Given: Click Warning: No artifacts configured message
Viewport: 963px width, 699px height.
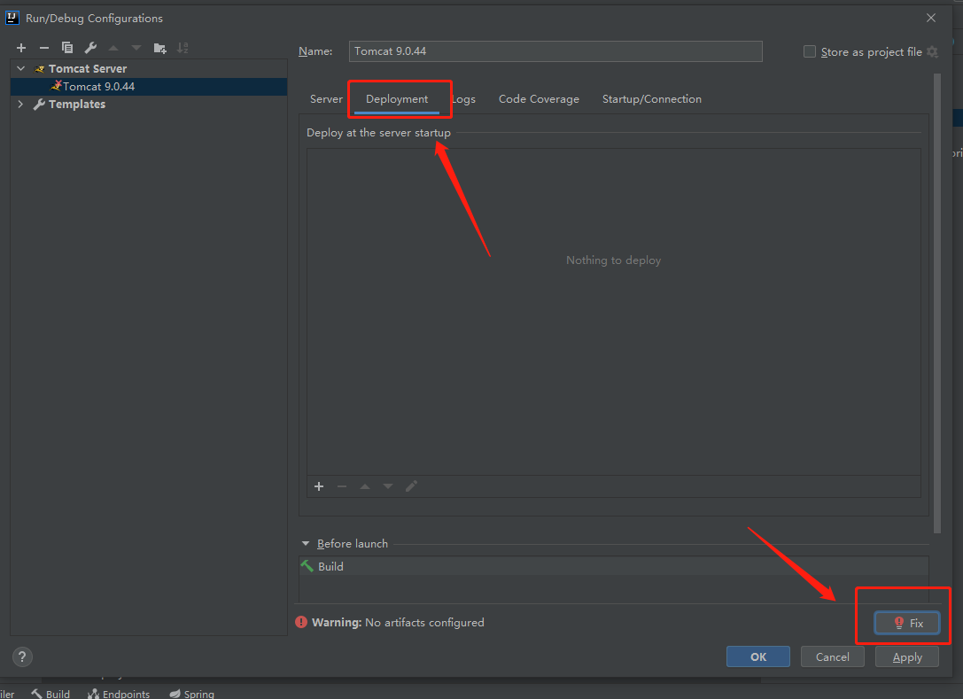Looking at the screenshot, I should pyautogui.click(x=398, y=622).
